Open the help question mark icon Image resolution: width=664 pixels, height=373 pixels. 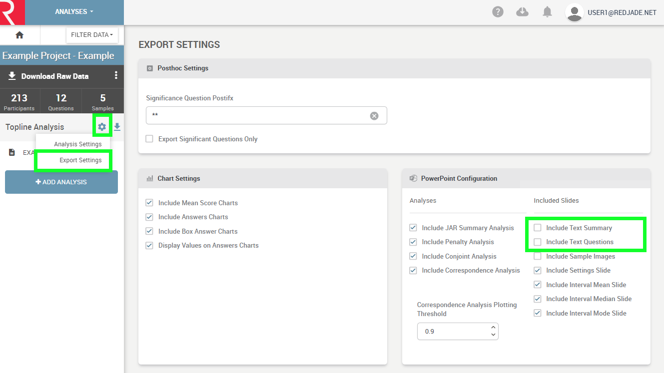498,12
